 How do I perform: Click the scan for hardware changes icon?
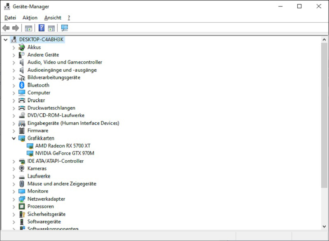(x=65, y=28)
